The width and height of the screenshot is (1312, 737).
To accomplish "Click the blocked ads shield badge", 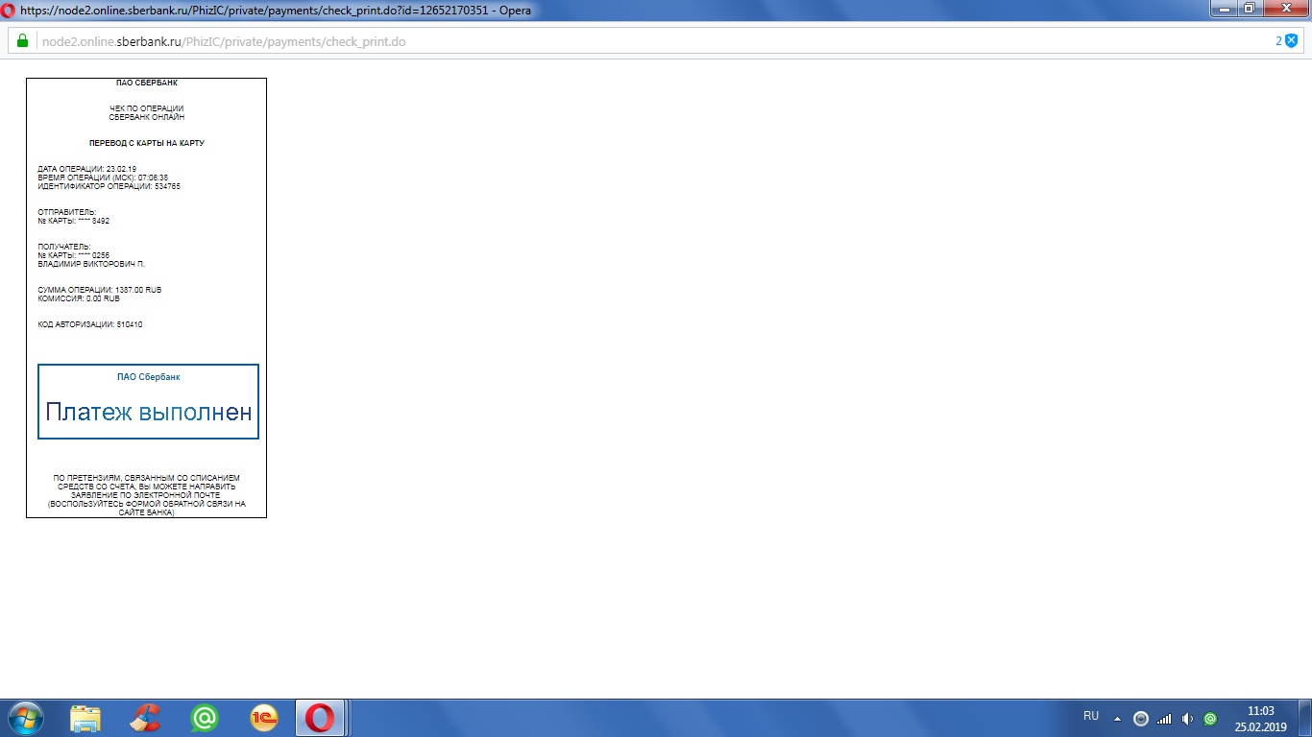I will coord(1292,40).
